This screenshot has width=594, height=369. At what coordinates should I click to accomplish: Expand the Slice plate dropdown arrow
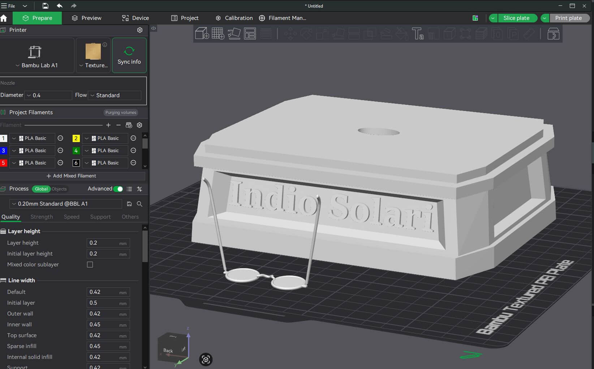(493, 18)
